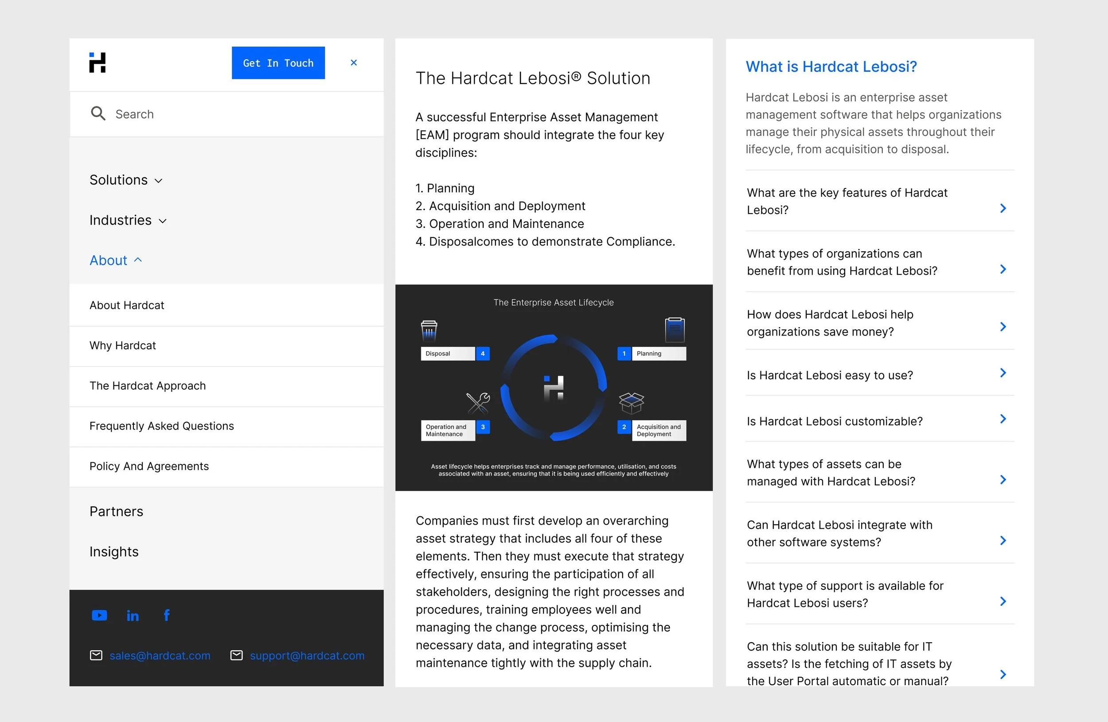The width and height of the screenshot is (1108, 722).
Task: Click the search magnifier icon
Action: point(98,113)
